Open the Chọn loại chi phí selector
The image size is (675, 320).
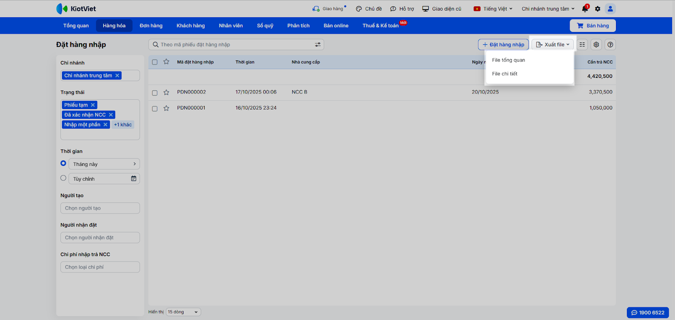click(x=100, y=267)
